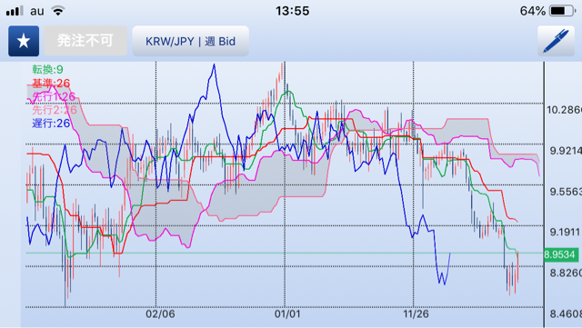Tap the 9.1911 price axis label
The image size is (582, 328).
(566, 233)
